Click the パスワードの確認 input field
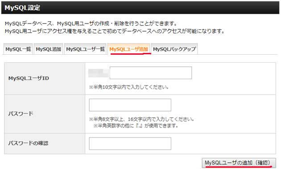Image resolution: width=281 pixels, height=169 pixels. pos(130,144)
